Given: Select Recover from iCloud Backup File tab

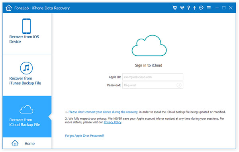Looking at the screenshot, I should [x=27, y=117].
